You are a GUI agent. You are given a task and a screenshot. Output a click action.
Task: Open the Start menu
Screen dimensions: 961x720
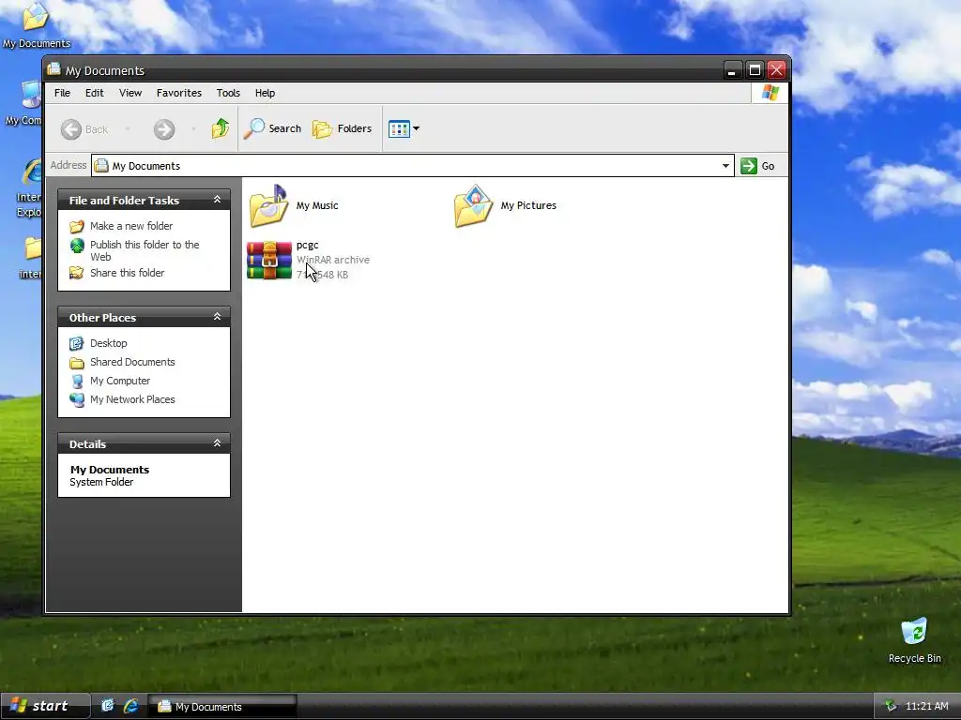[45, 706]
